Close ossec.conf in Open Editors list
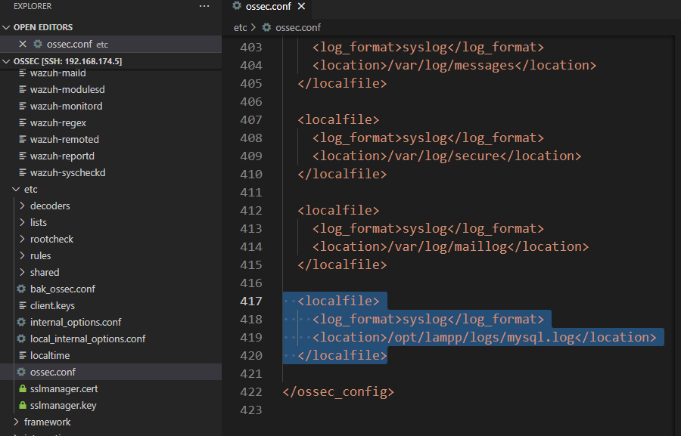 point(23,45)
